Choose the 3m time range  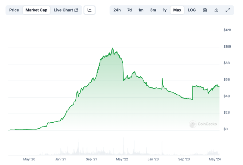tap(153, 10)
